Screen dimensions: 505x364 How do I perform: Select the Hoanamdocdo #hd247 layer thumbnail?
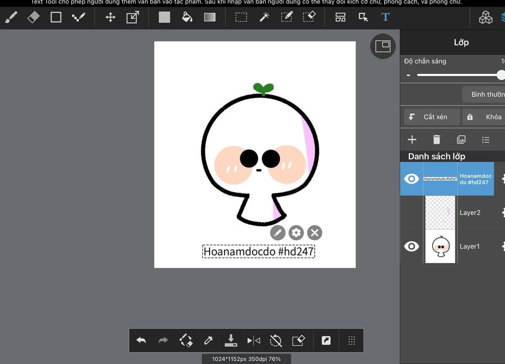pos(440,179)
